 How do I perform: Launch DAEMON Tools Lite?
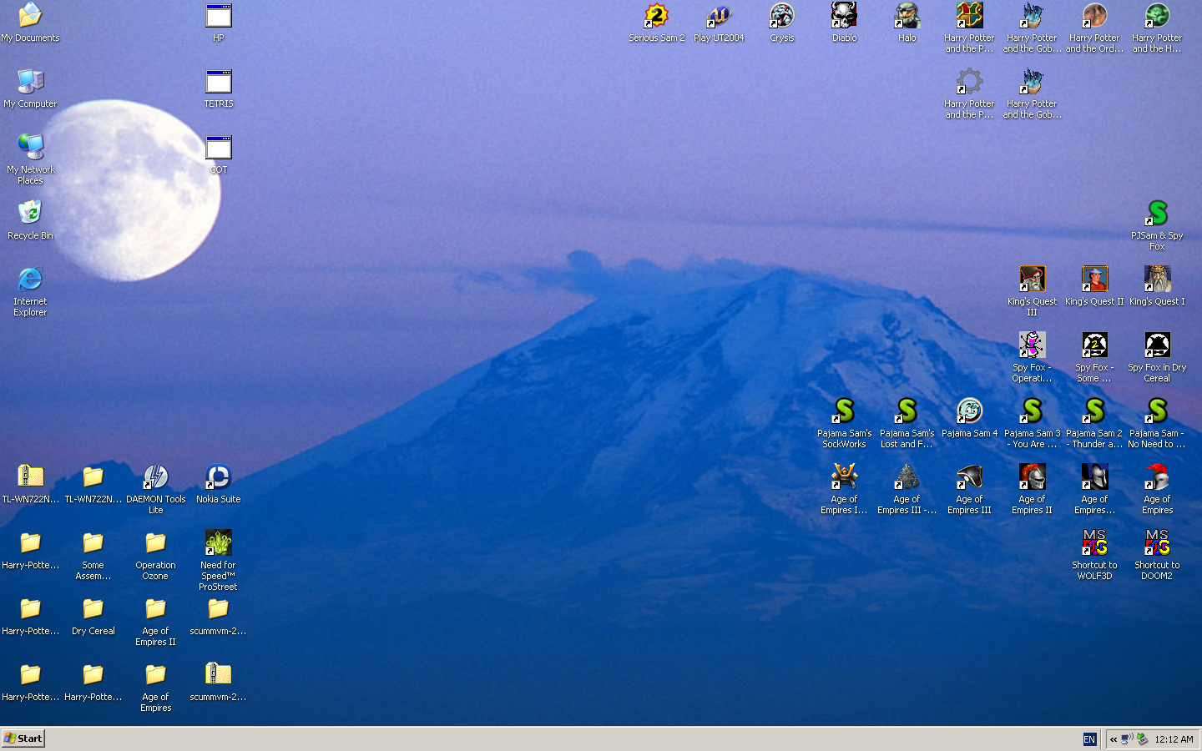pyautogui.click(x=155, y=488)
